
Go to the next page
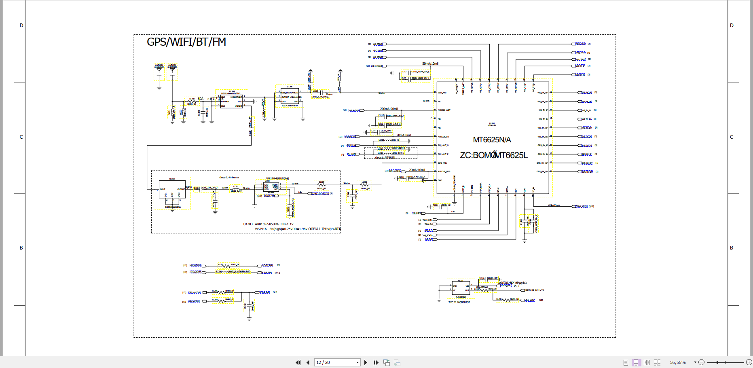[366, 362]
